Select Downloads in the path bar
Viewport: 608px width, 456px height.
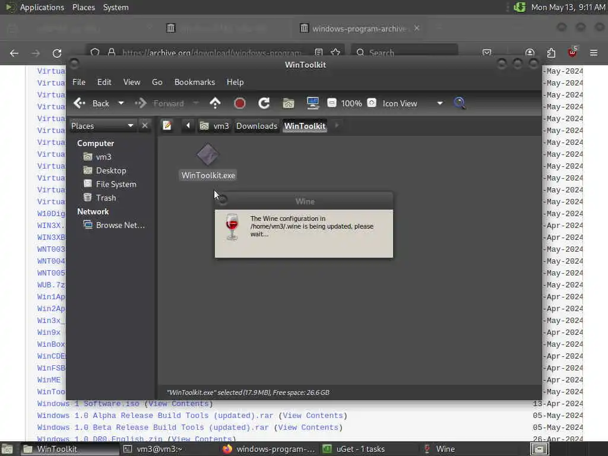[256, 126]
